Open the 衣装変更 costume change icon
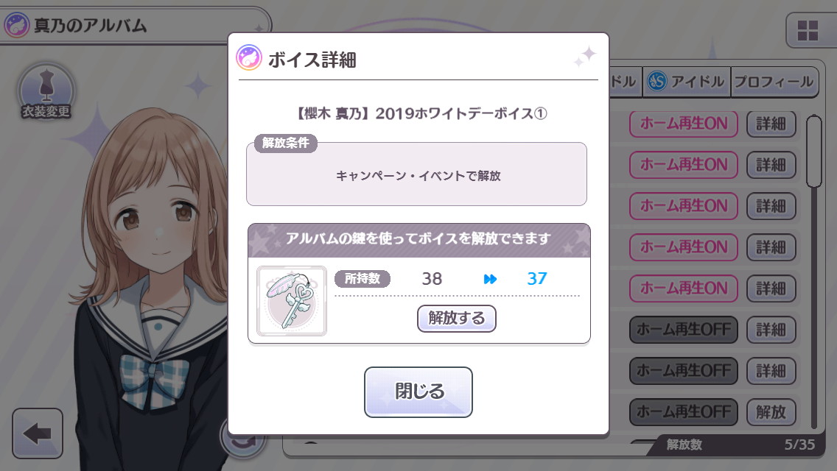Screen dimensions: 837x471 46,92
